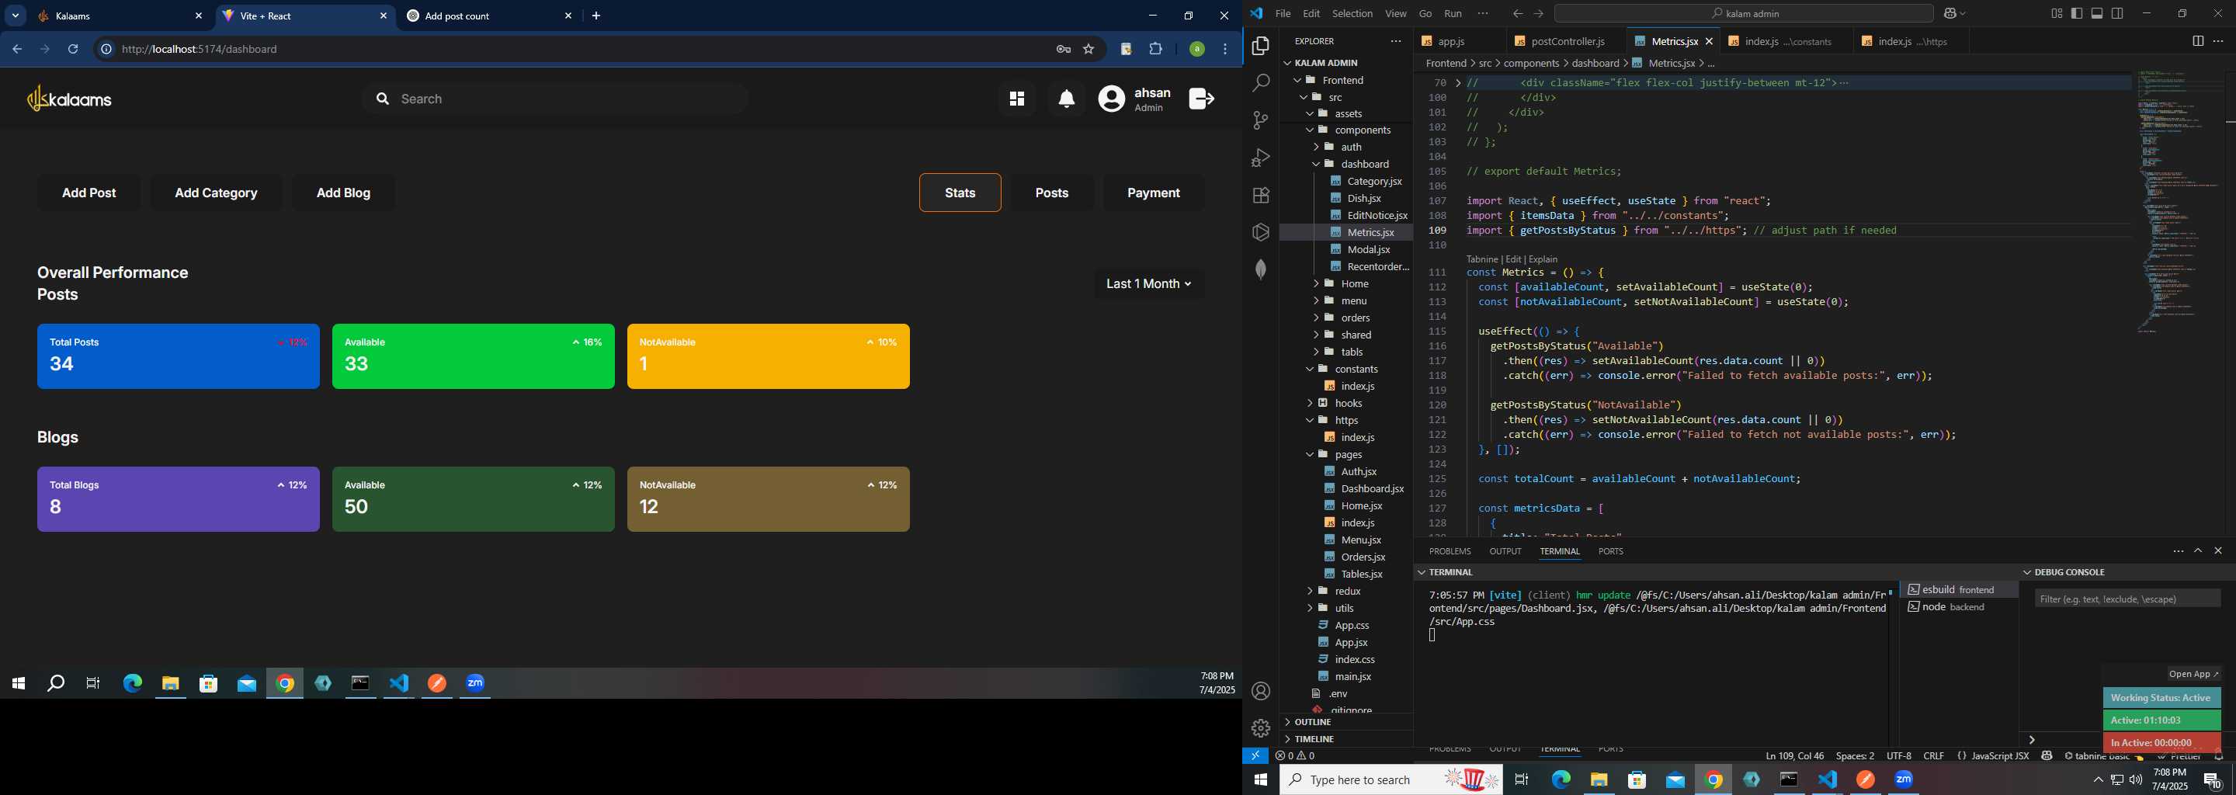The width and height of the screenshot is (2236, 795).
Task: Click the remote window indicator in status bar
Action: click(x=1255, y=756)
